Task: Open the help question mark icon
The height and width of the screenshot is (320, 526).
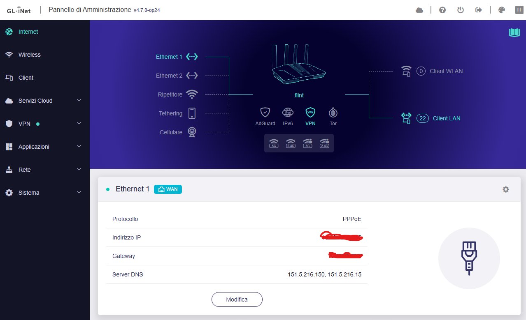Action: tap(442, 10)
